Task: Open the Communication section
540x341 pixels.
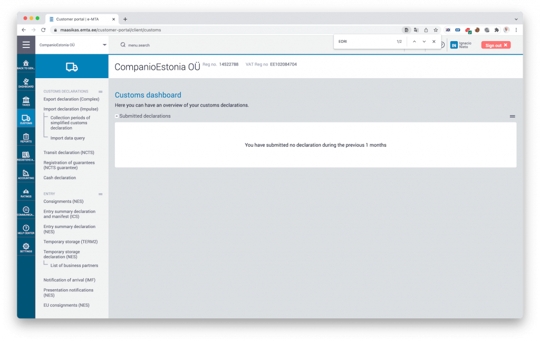Action: (x=26, y=211)
